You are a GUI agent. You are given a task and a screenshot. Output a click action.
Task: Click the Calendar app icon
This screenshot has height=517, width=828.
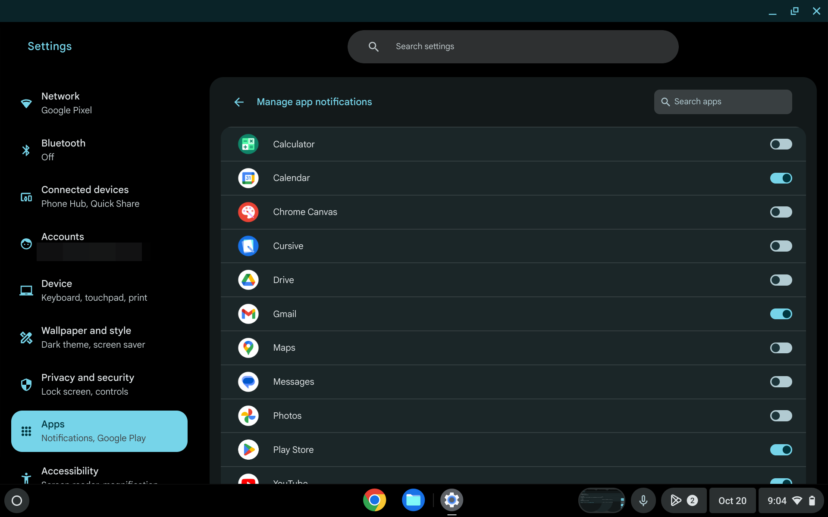[x=248, y=178]
